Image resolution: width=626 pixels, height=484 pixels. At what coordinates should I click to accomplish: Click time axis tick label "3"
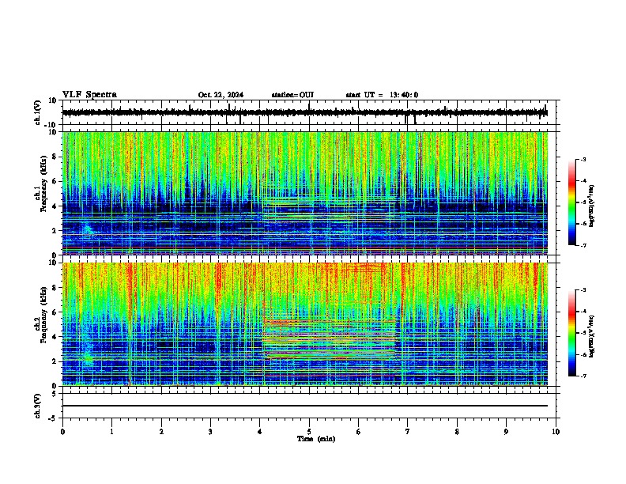[x=210, y=432]
